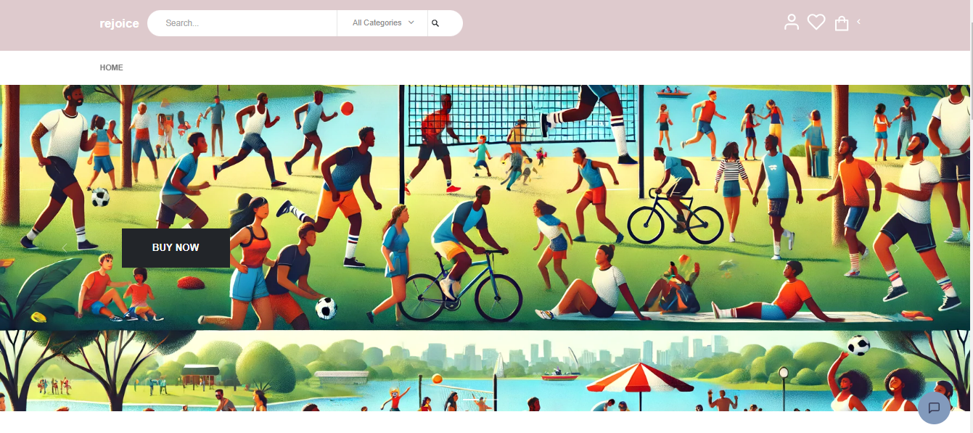Screen dimensions: 973x433
Task: Open the user account icon
Action: [x=792, y=22]
